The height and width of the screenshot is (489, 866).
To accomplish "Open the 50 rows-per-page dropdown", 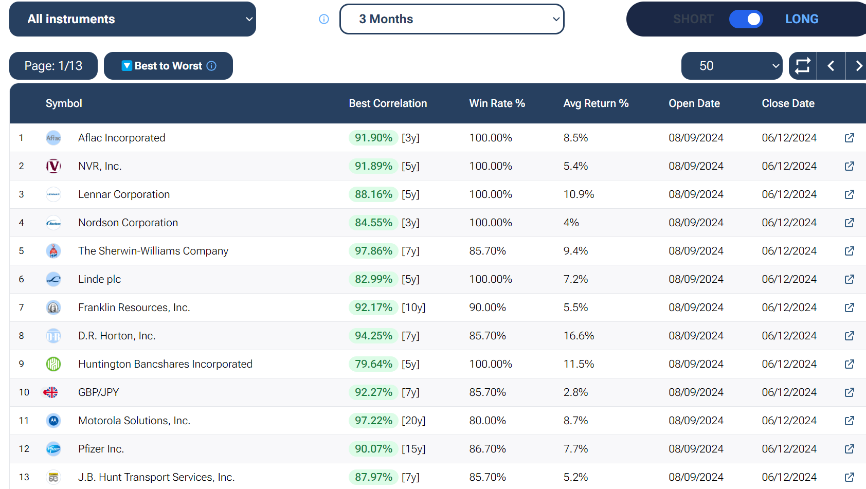I will point(732,66).
